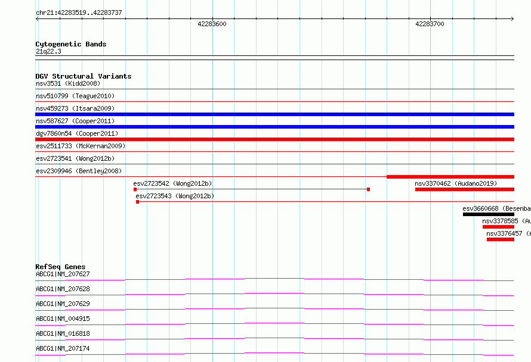Open the RefSeq Genes track title

60,267
